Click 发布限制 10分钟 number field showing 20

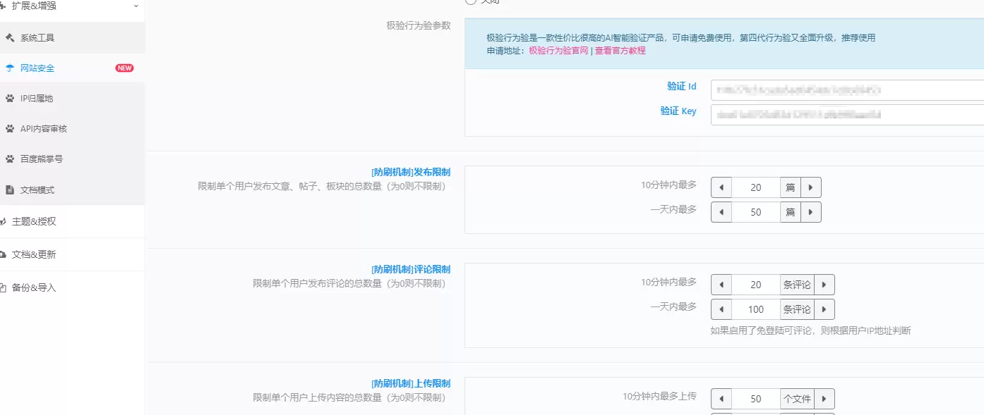756,187
